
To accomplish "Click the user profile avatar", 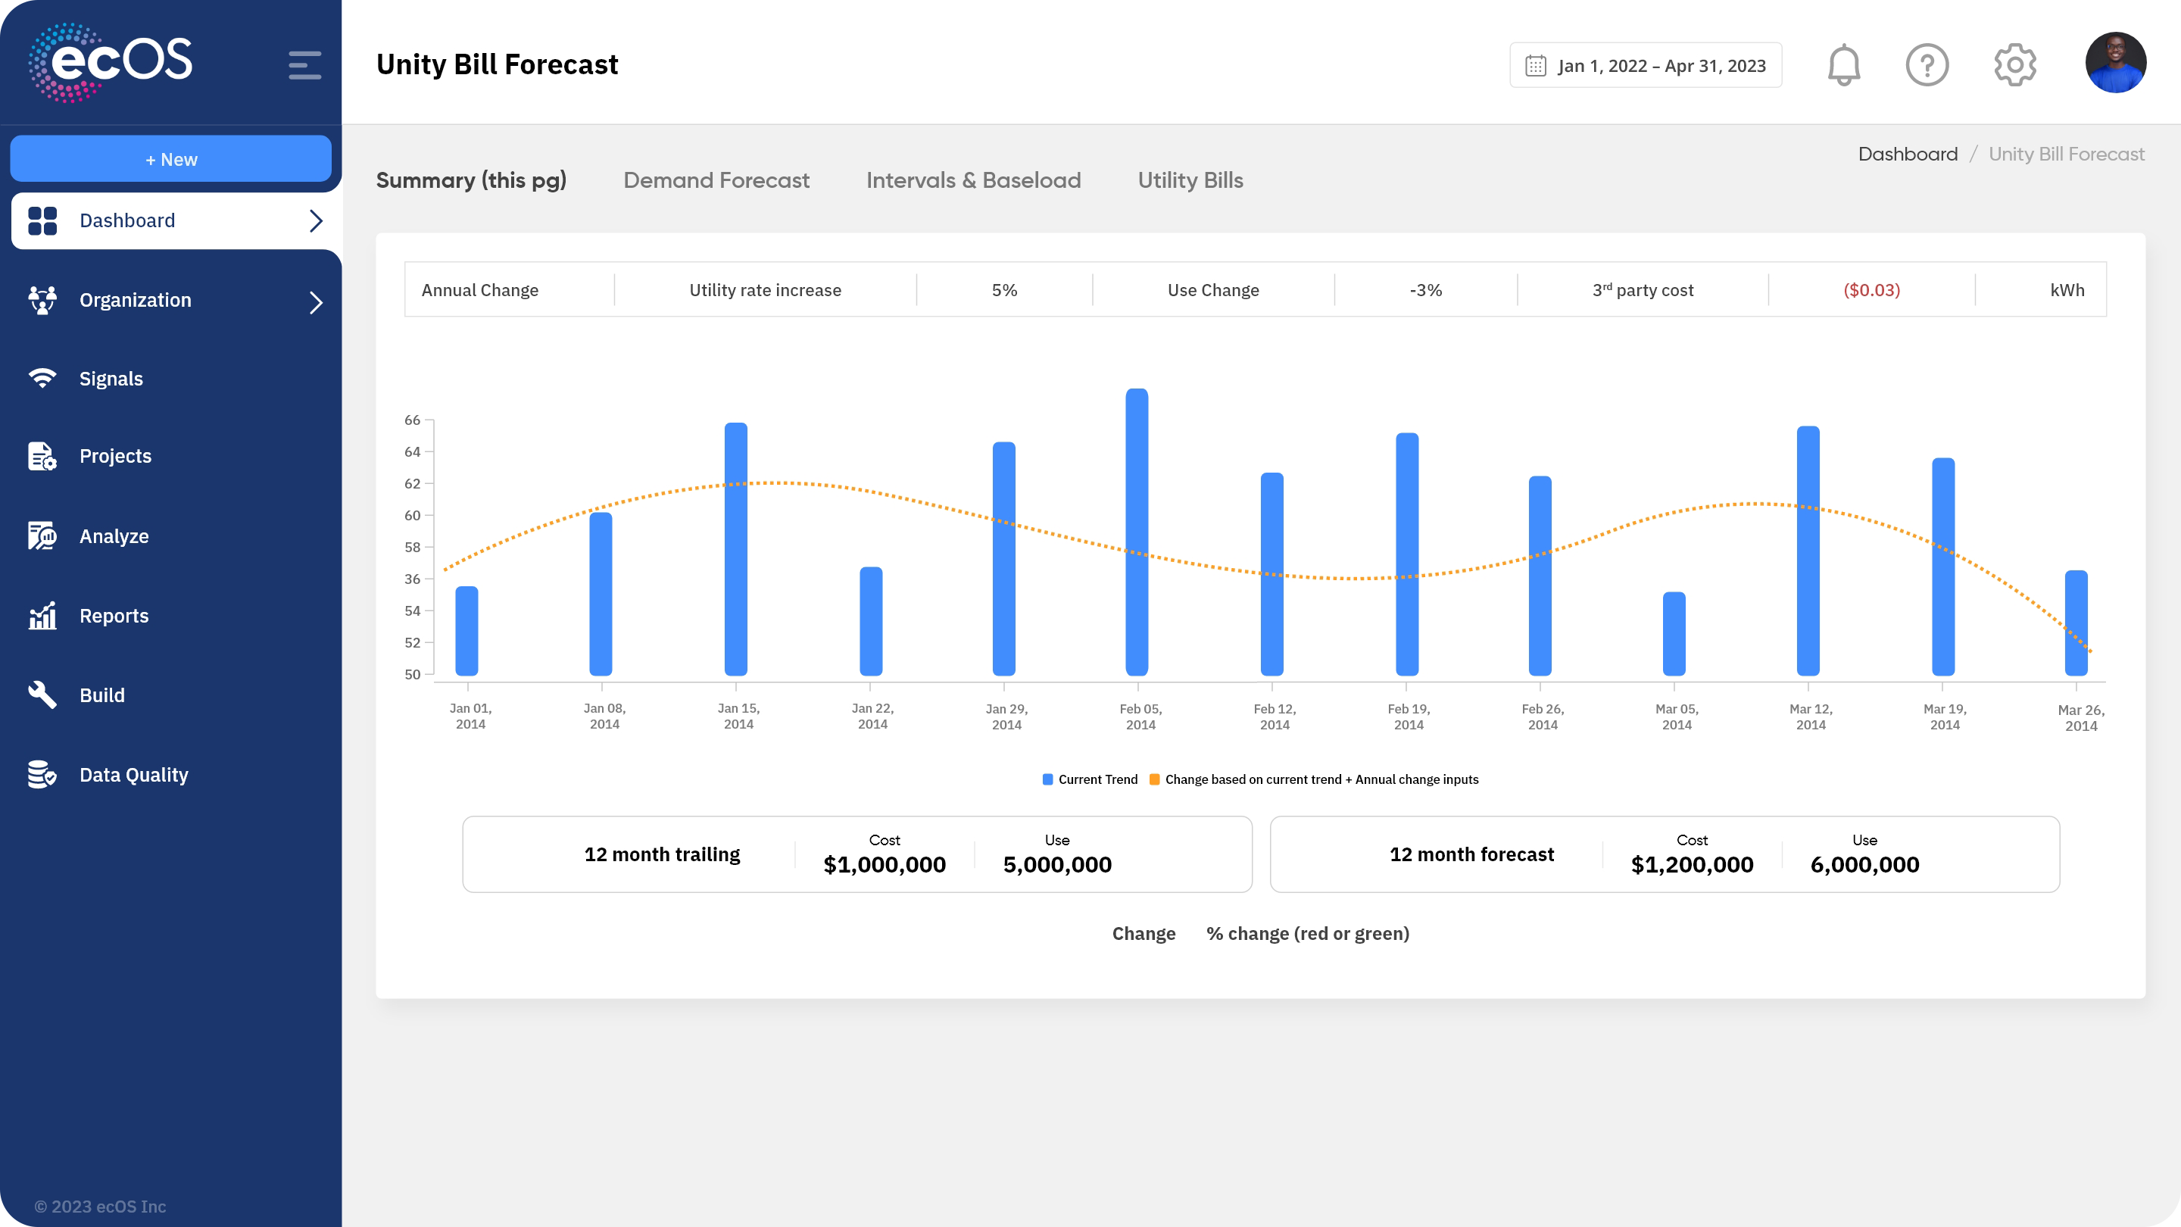I will tap(2114, 64).
